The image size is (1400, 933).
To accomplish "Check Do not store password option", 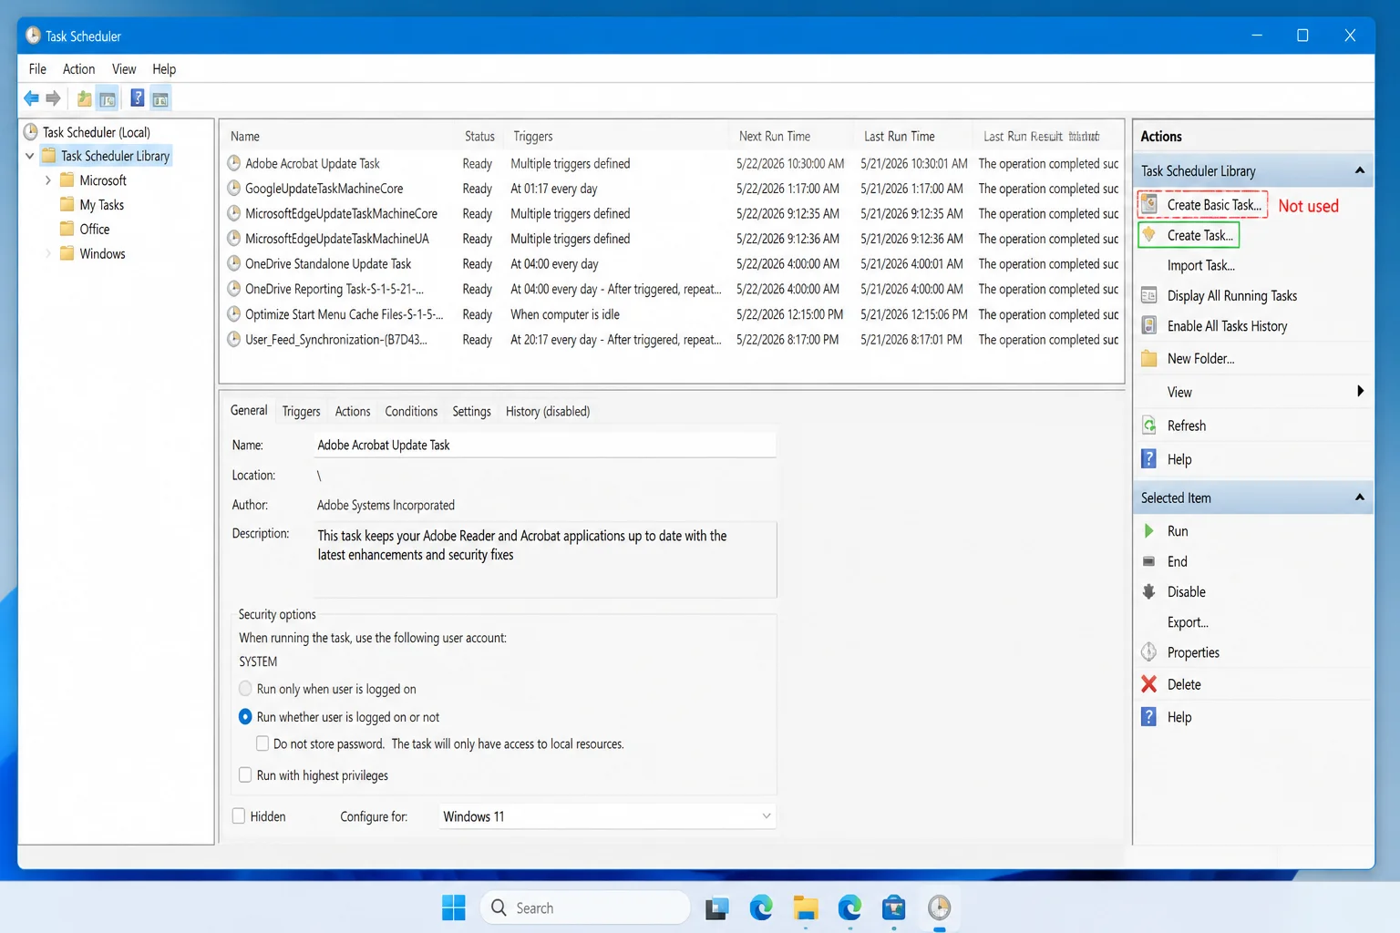I will 262,743.
